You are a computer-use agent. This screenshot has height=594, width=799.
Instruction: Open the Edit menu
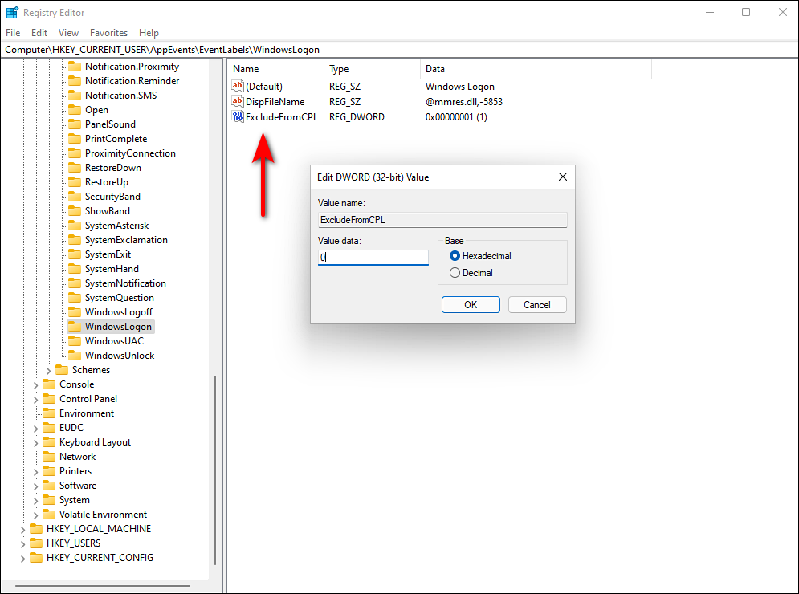pyautogui.click(x=39, y=33)
